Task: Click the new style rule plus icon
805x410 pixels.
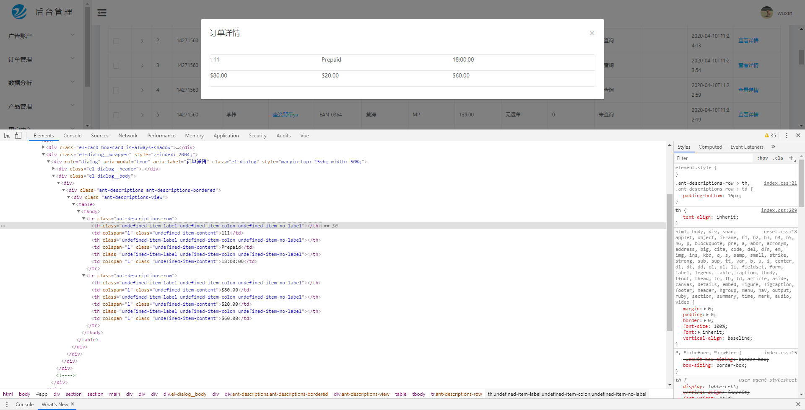Action: tap(792, 158)
